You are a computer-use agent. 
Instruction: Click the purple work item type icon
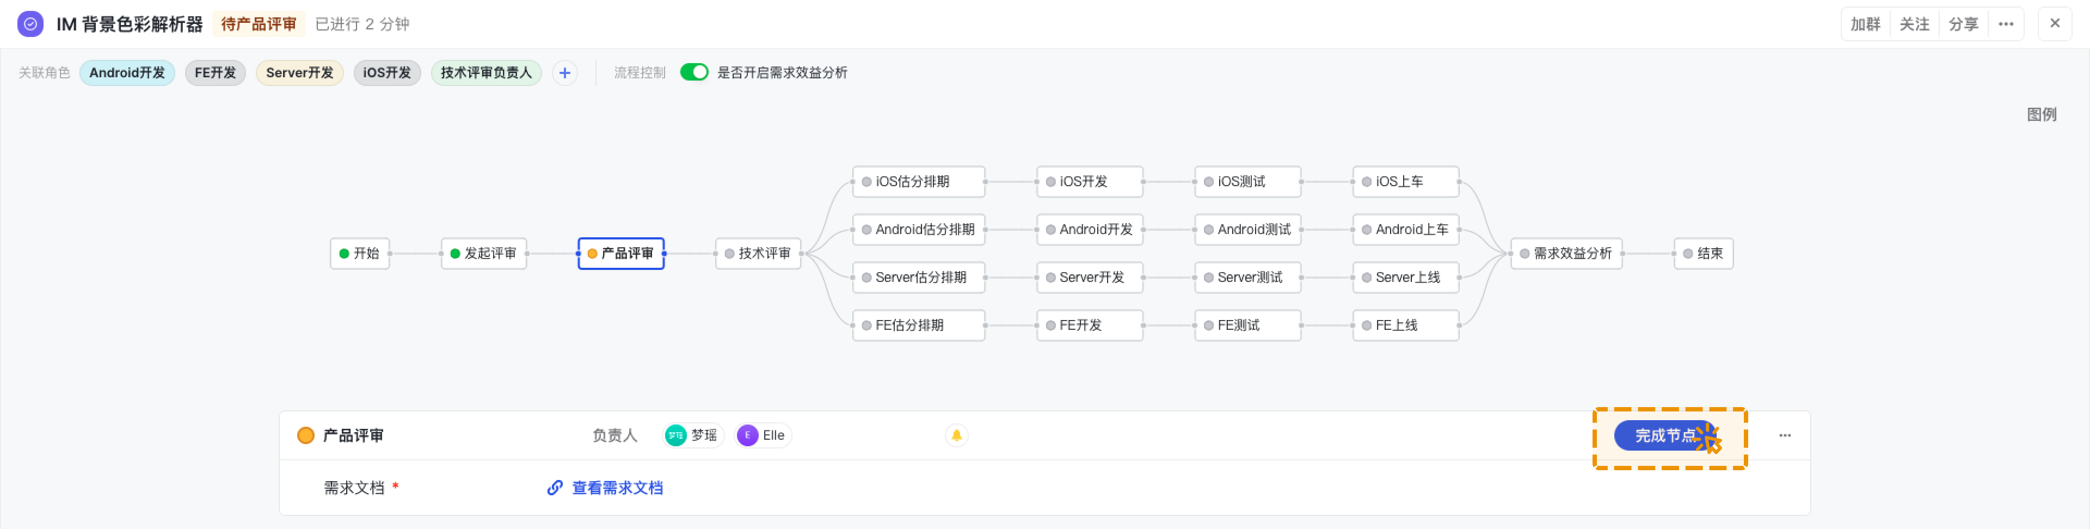tap(30, 23)
